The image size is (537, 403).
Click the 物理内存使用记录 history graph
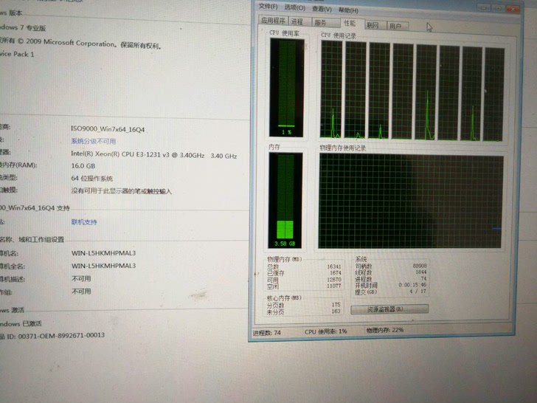pos(411,201)
